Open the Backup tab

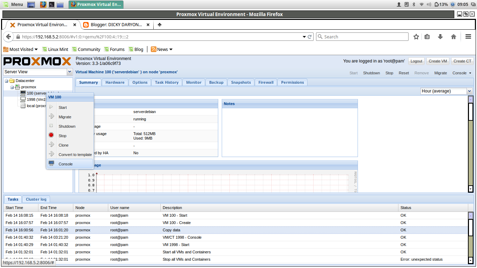coord(216,82)
